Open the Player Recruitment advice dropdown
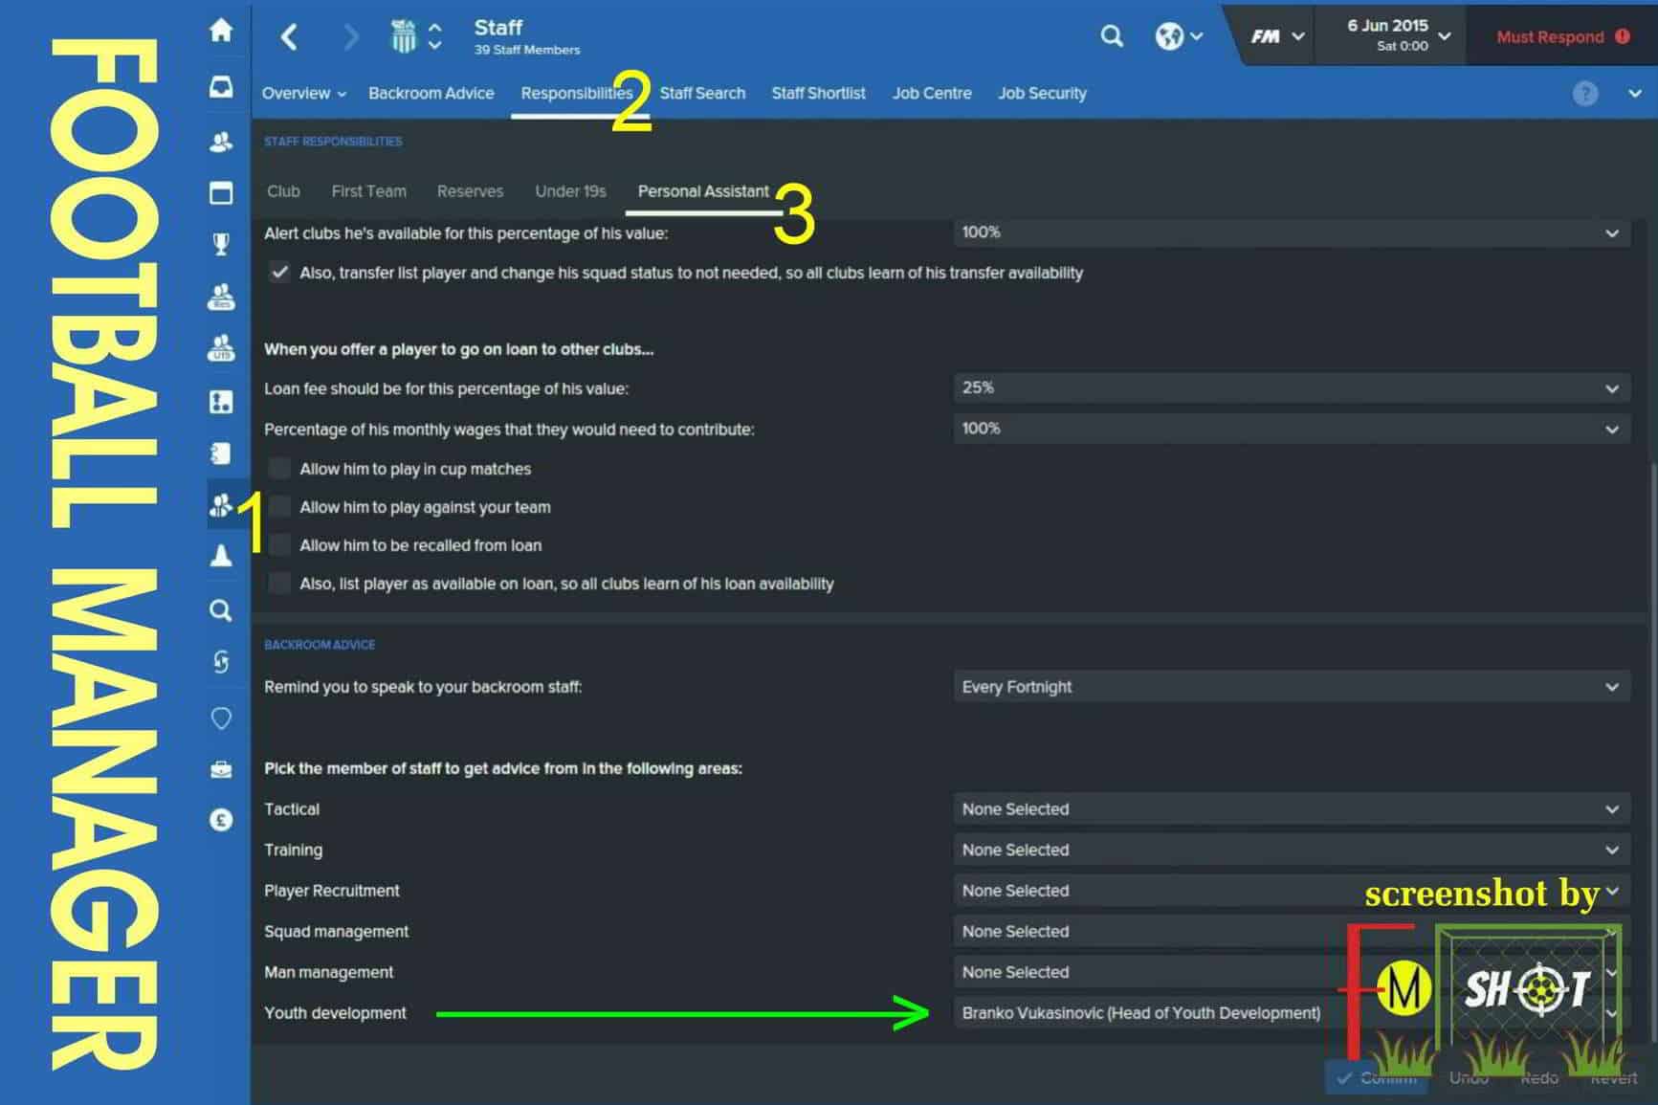The image size is (1658, 1105). coord(1292,891)
